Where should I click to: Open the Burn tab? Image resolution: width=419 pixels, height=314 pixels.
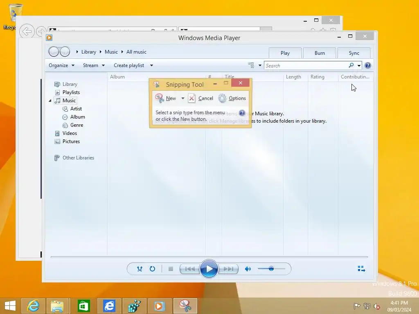click(320, 53)
